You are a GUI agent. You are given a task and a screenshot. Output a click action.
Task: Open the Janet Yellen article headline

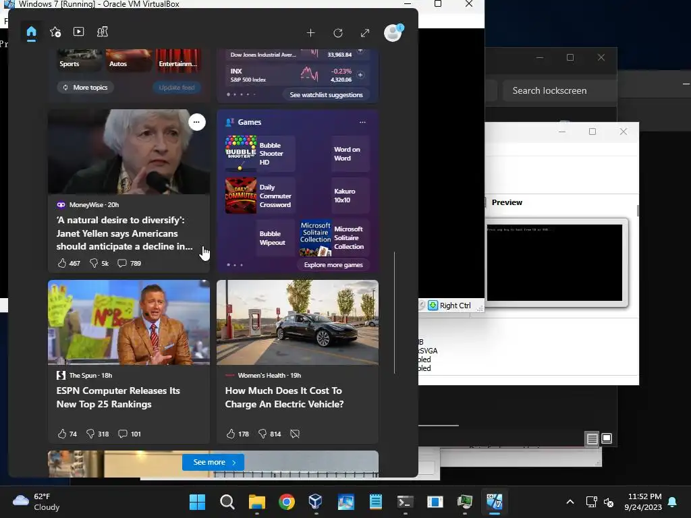click(124, 233)
